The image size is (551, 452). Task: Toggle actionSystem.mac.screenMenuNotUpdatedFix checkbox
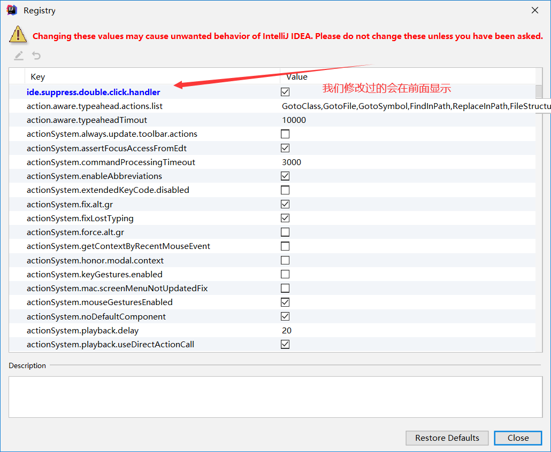click(x=285, y=288)
